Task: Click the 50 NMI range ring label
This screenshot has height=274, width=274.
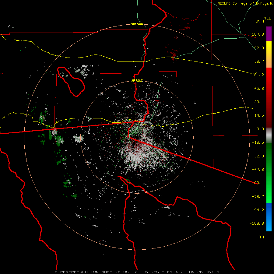Action: pyautogui.click(x=137, y=81)
